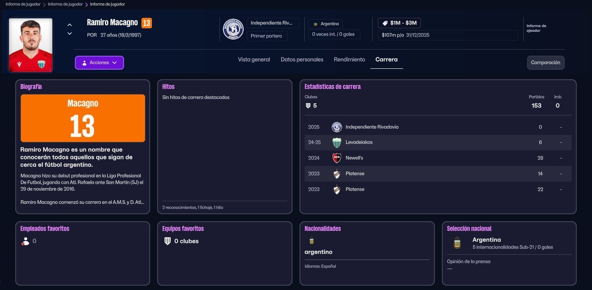Click the shield icon in Equipos favoritos
The height and width of the screenshot is (290, 592).
[x=167, y=241]
